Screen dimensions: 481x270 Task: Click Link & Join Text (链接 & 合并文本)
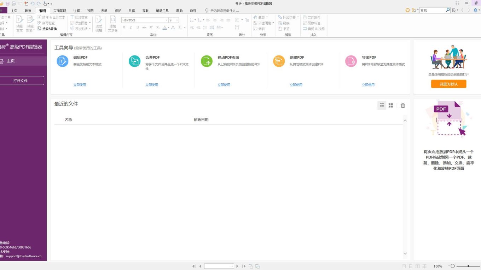point(51,17)
